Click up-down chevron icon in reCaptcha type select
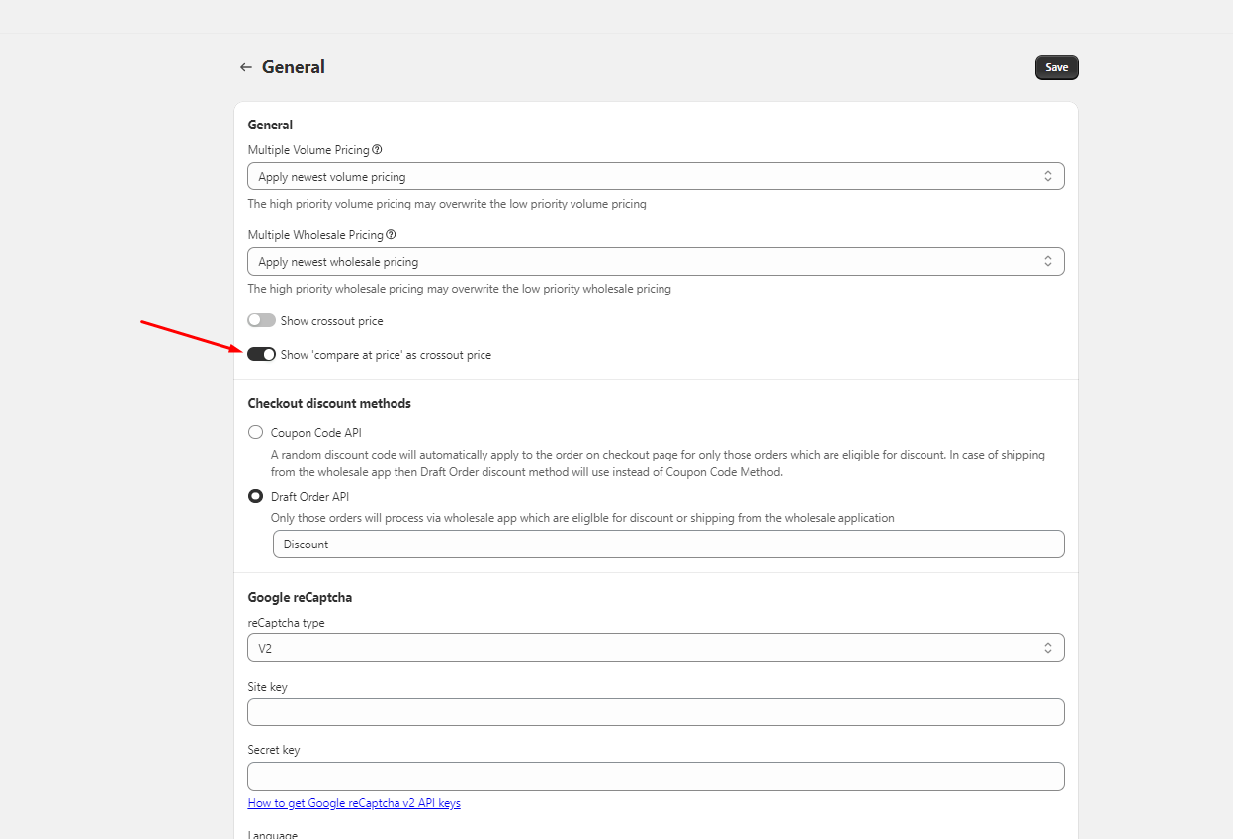This screenshot has height=839, width=1233. 1048,648
